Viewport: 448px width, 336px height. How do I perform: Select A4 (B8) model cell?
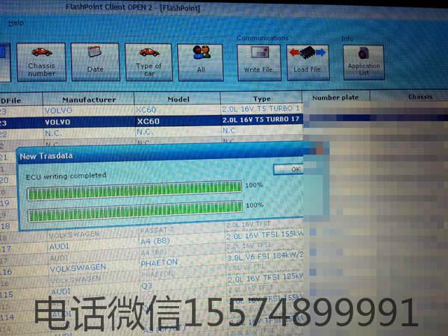(155, 241)
